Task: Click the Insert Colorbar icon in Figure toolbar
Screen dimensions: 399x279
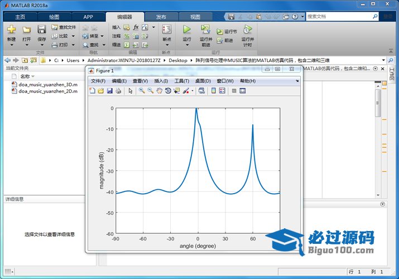Action: pyautogui.click(x=213, y=91)
